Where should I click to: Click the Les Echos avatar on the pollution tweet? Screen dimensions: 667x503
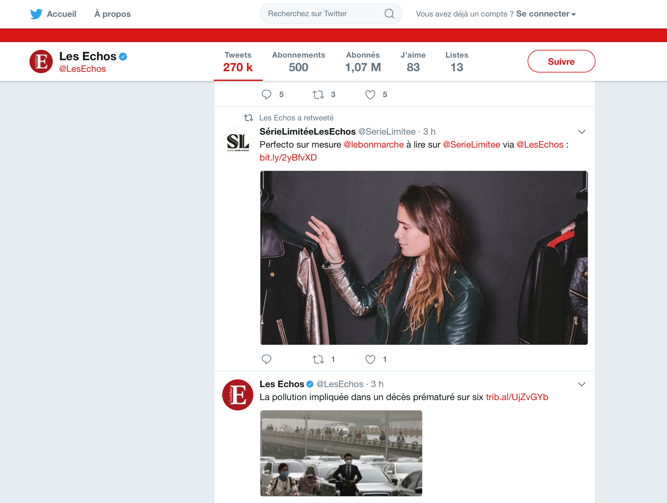(238, 395)
